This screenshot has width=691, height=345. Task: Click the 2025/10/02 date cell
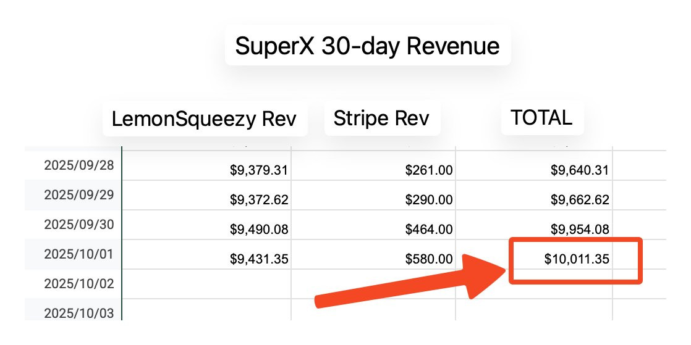pyautogui.click(x=79, y=283)
